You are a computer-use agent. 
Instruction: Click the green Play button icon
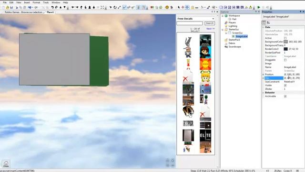pos(259,8)
